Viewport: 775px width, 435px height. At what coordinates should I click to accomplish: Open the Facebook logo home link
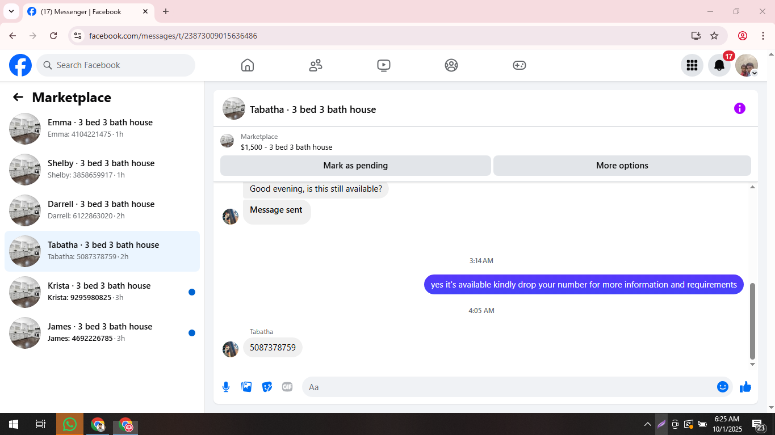point(20,65)
